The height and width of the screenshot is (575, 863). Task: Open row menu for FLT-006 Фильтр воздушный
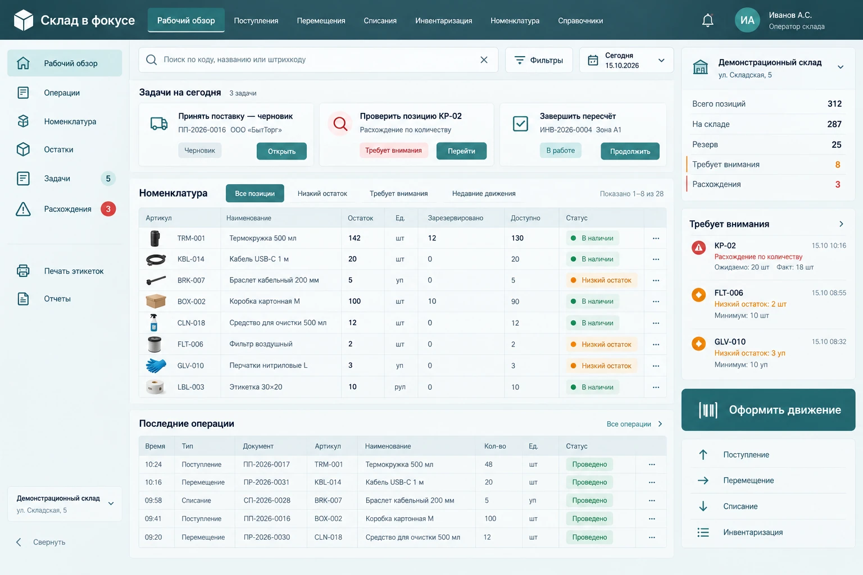[656, 345]
